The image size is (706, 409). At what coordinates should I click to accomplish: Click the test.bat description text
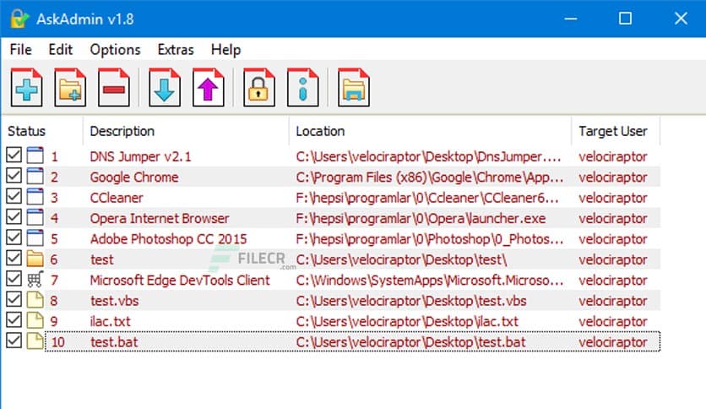114,342
